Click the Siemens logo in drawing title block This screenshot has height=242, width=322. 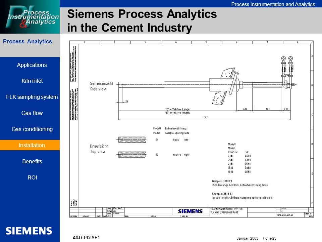click(190, 211)
